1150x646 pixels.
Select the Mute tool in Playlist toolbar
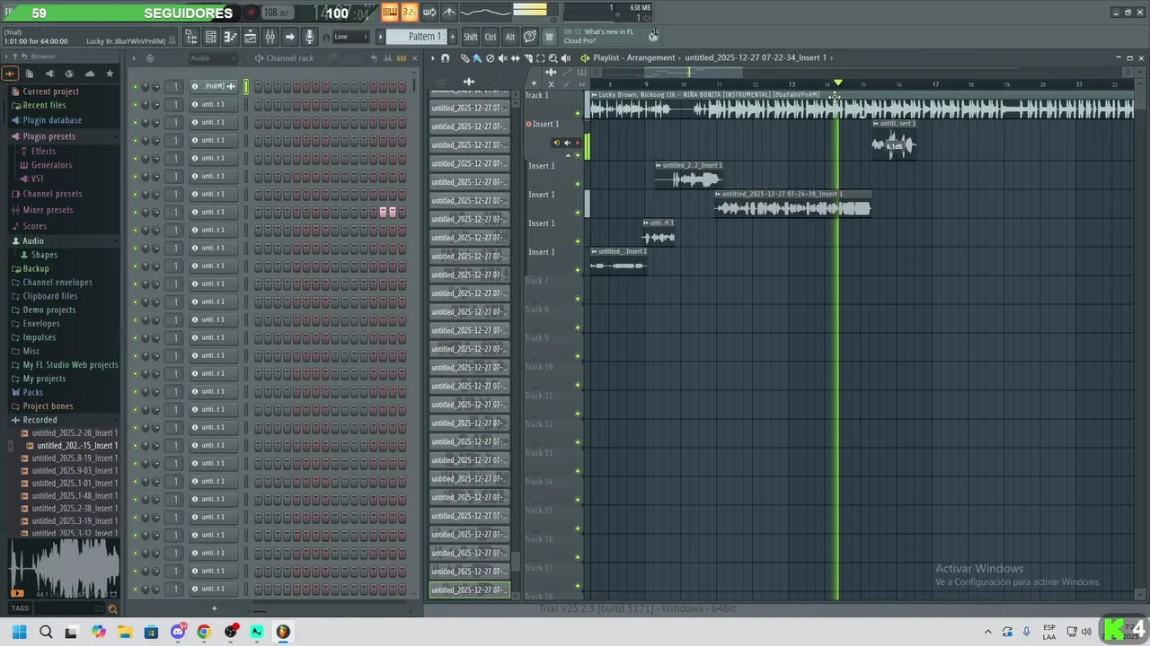pyautogui.click(x=502, y=58)
